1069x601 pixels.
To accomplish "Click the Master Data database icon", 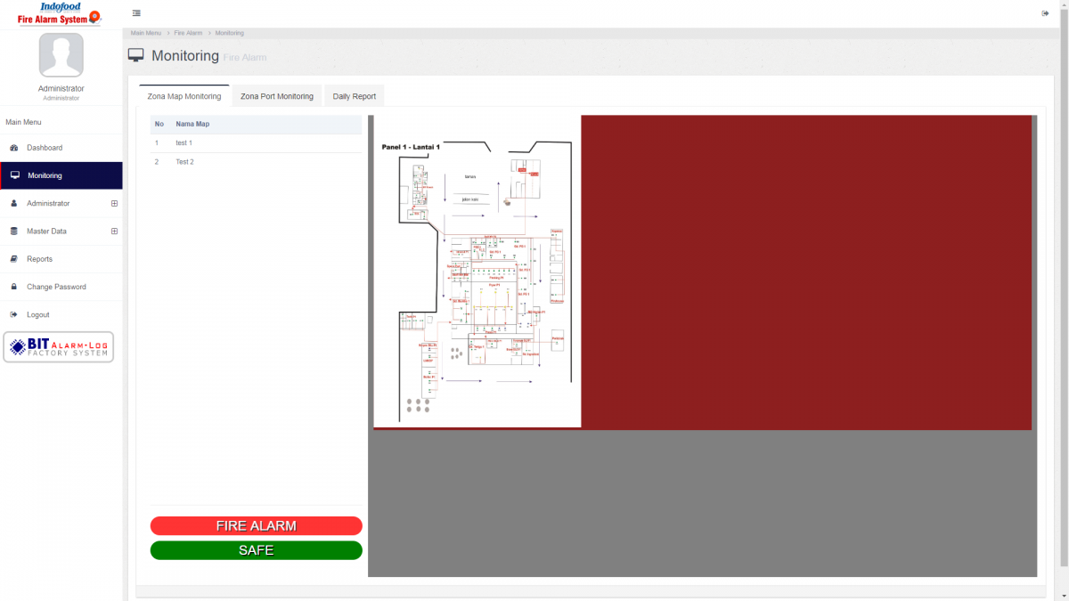I will [x=14, y=231].
